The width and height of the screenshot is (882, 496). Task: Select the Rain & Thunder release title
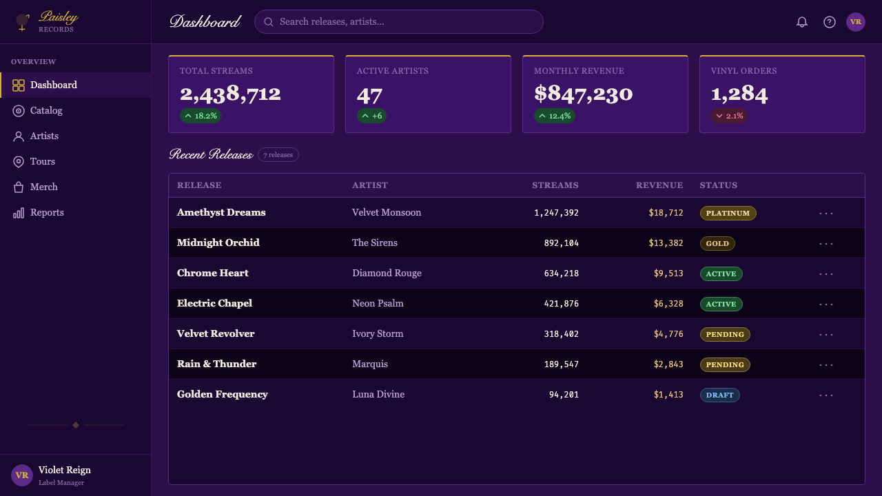(216, 364)
